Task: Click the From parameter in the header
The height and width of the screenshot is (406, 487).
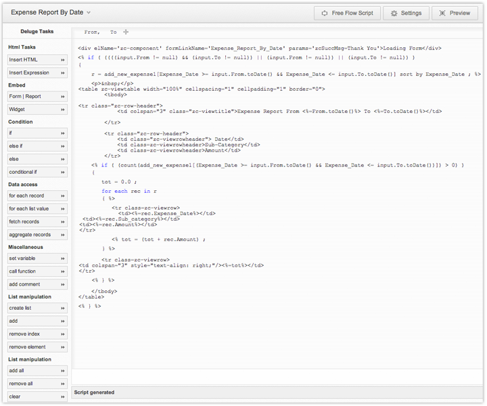Action: click(x=91, y=32)
